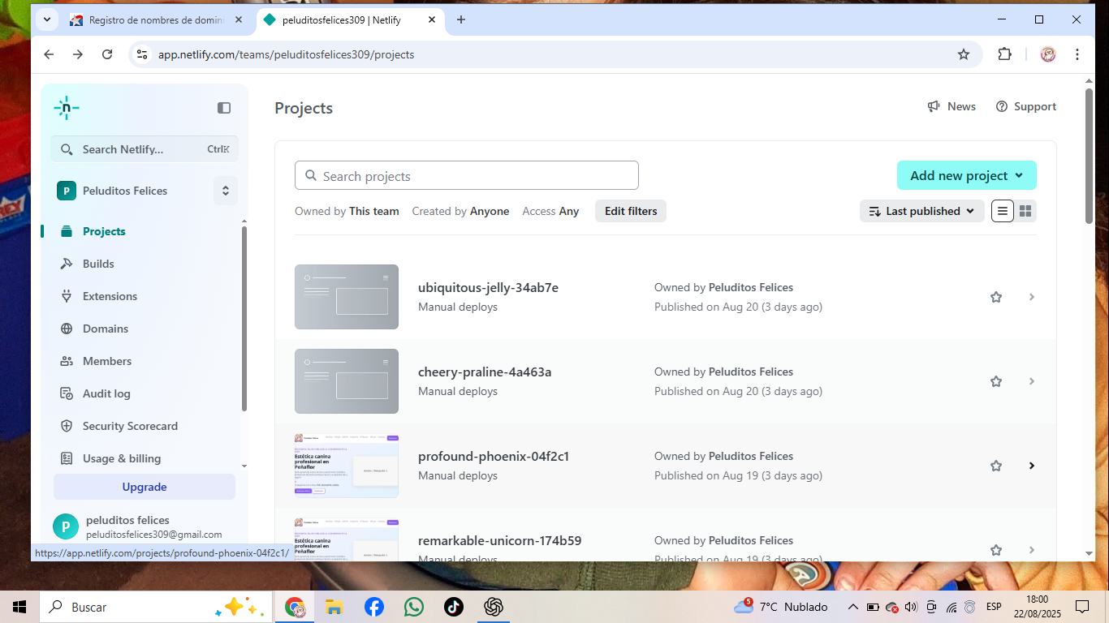Open TikTok from the taskbar
The image size is (1109, 623).
pos(453,607)
